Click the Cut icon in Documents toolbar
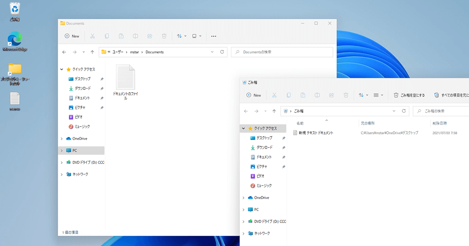 tap(92, 36)
